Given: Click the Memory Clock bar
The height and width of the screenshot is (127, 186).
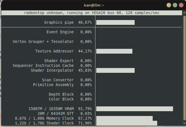Looking at the screenshot, I should click(124, 118).
